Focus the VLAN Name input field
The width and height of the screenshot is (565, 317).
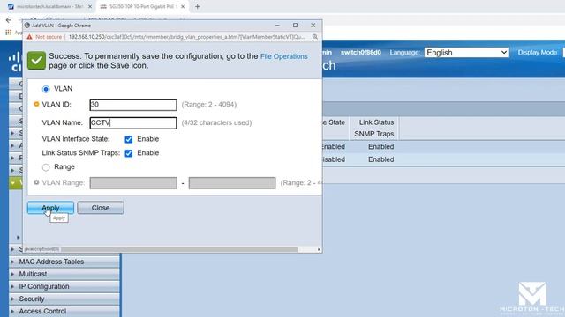133,123
